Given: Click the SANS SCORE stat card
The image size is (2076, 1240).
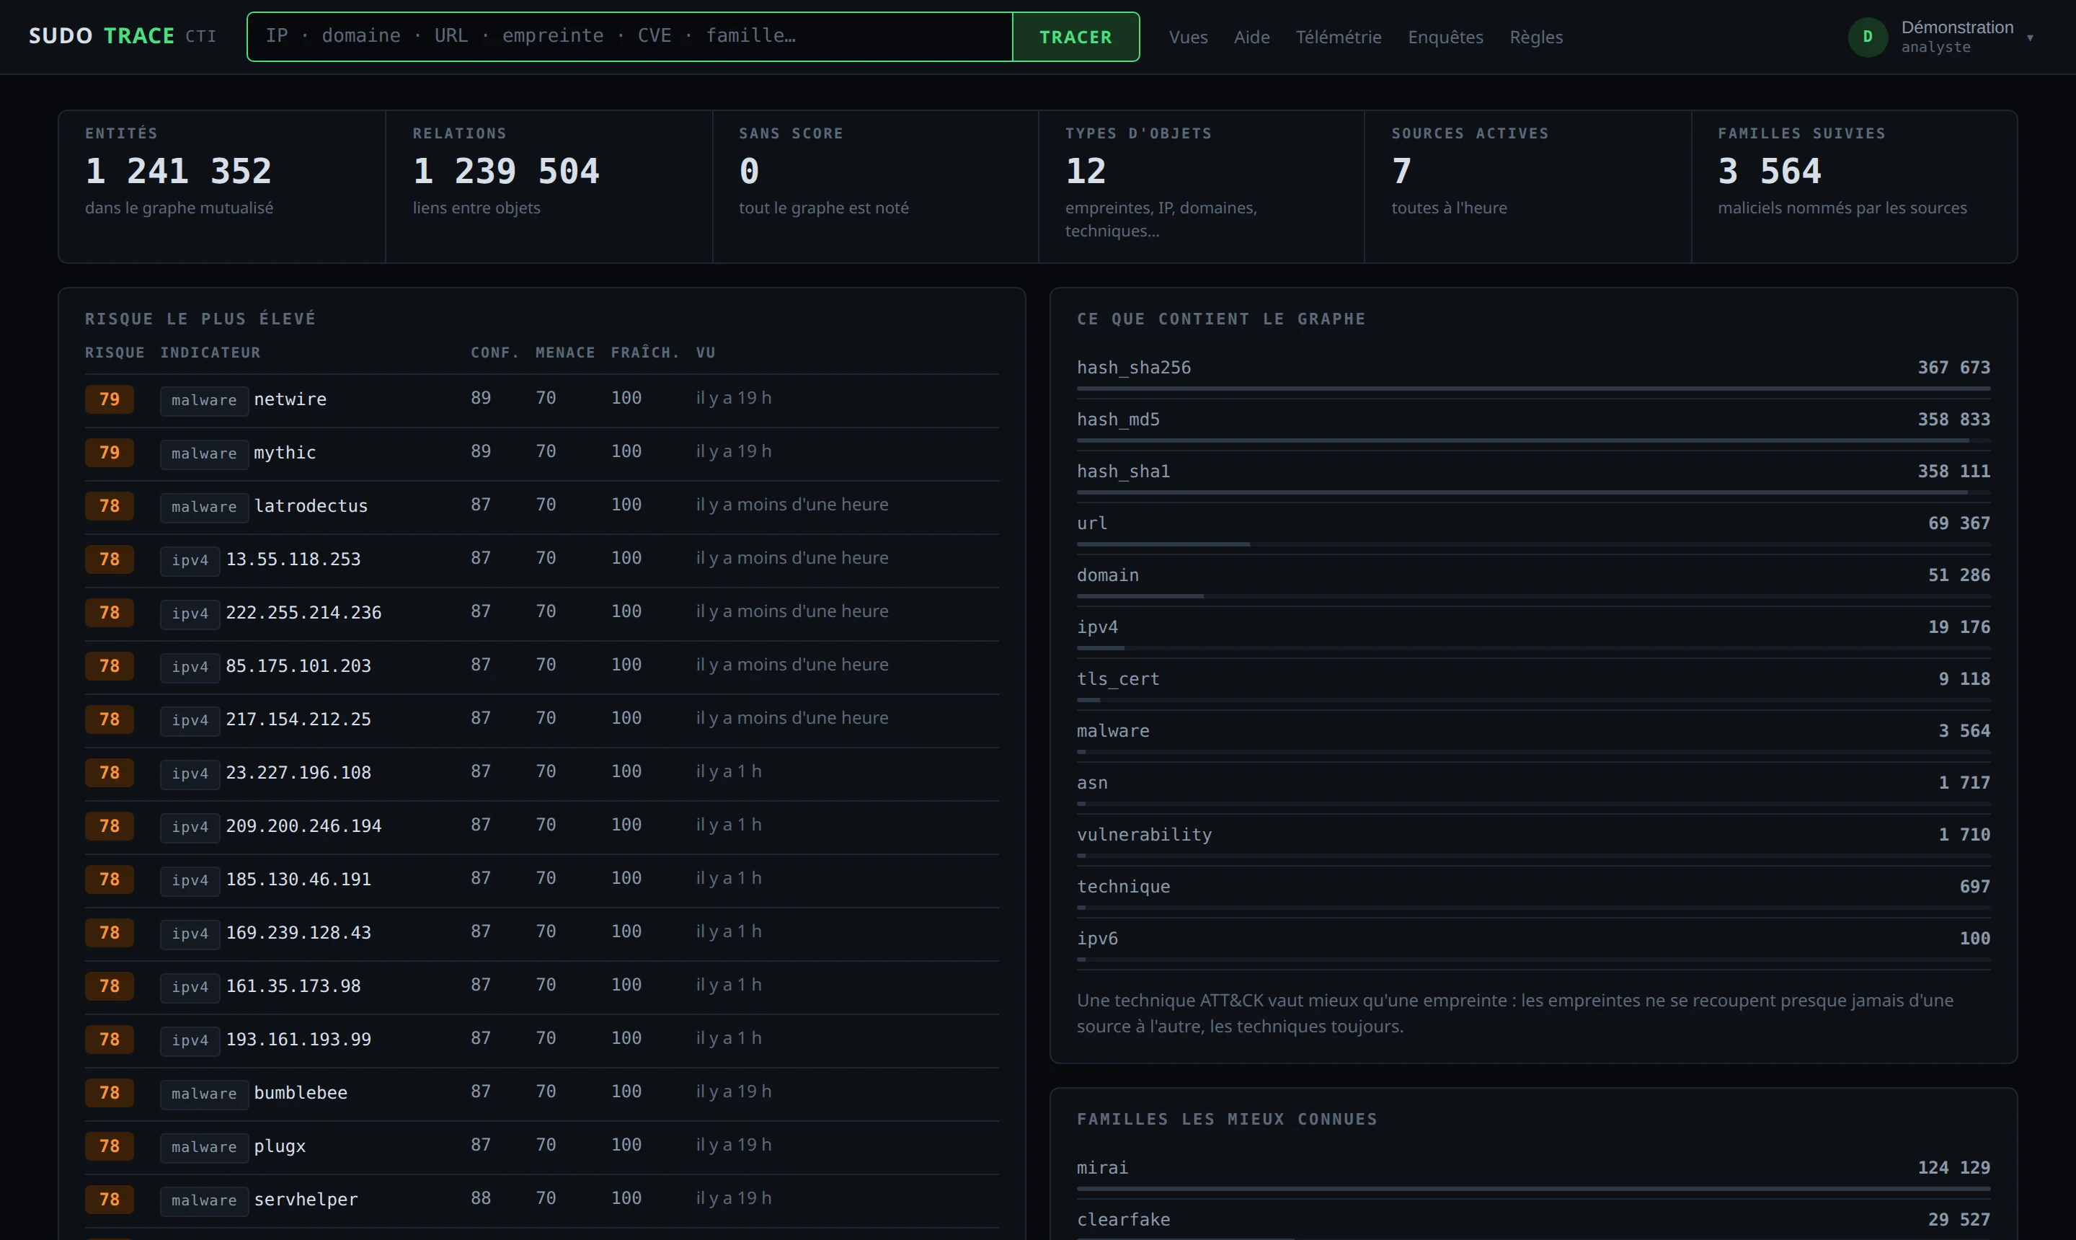Looking at the screenshot, I should (874, 186).
